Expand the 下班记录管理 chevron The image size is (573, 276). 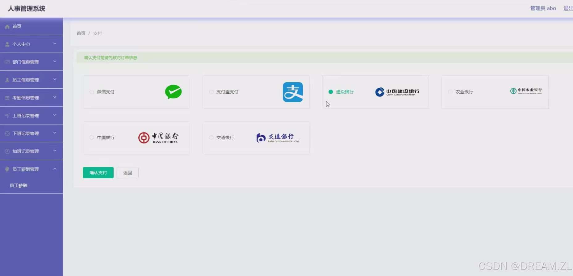point(55,133)
